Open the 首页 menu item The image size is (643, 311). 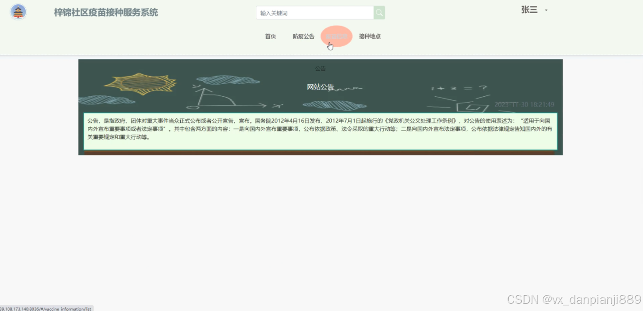270,36
